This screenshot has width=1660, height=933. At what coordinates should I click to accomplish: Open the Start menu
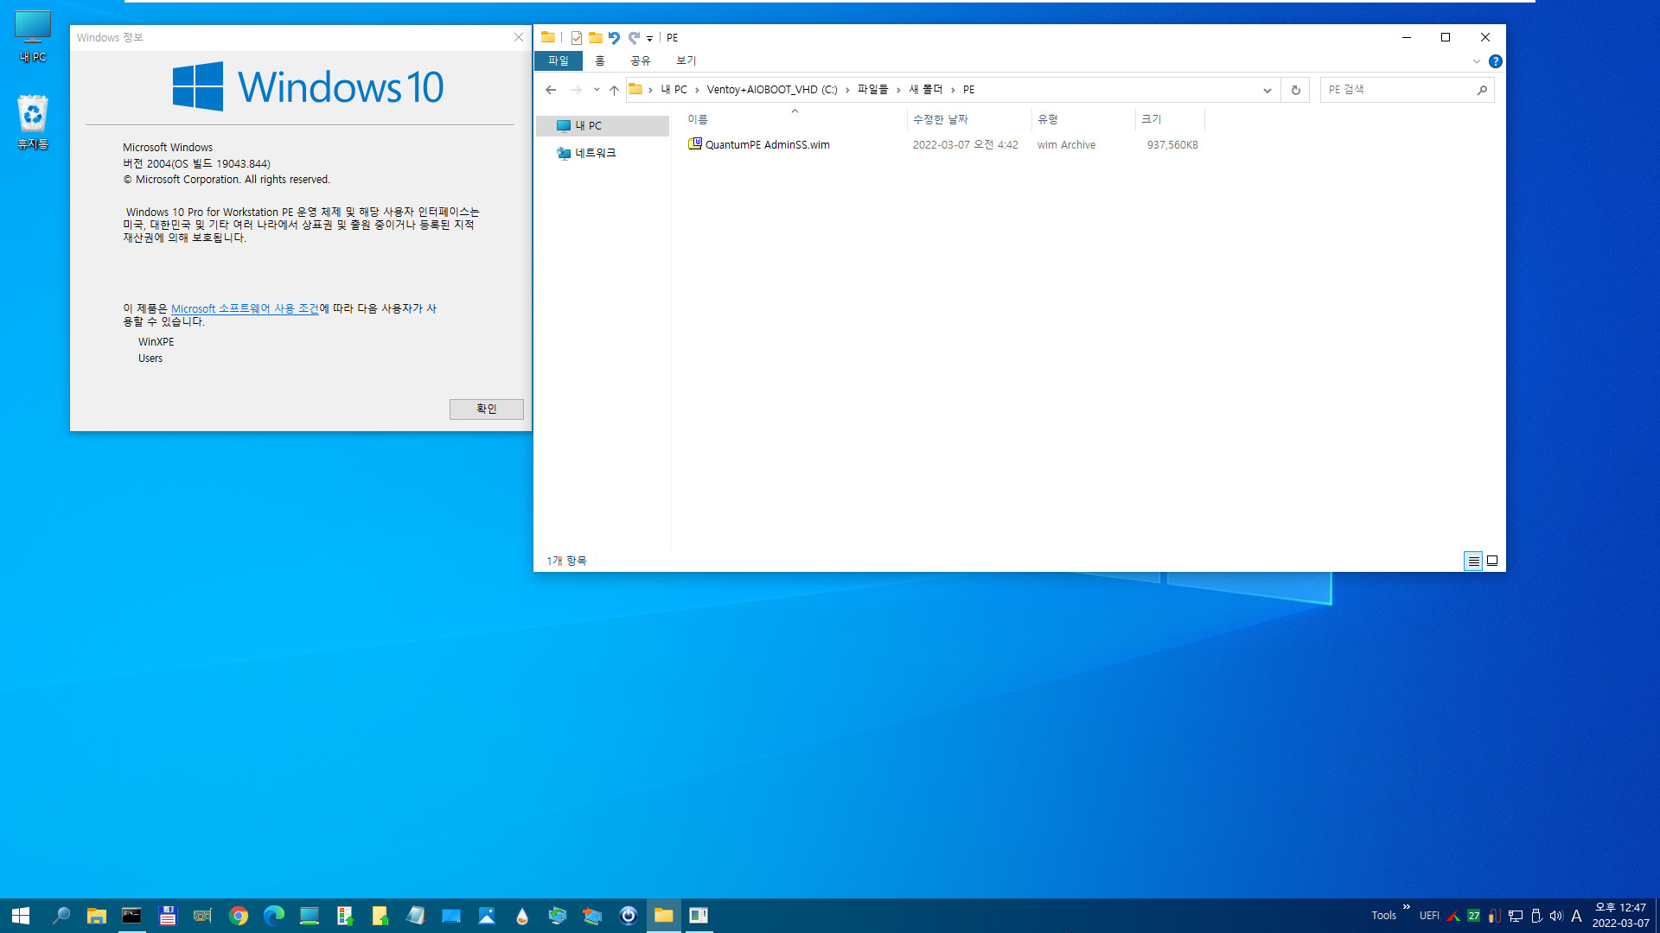tap(21, 916)
